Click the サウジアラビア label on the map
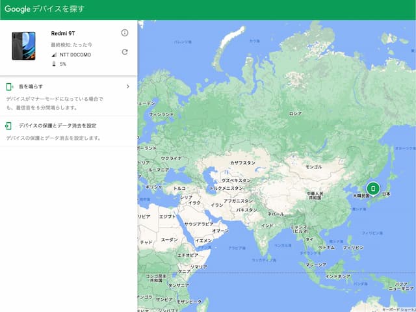Image resolution: width=416 pixels, height=312 pixels. pos(199,224)
